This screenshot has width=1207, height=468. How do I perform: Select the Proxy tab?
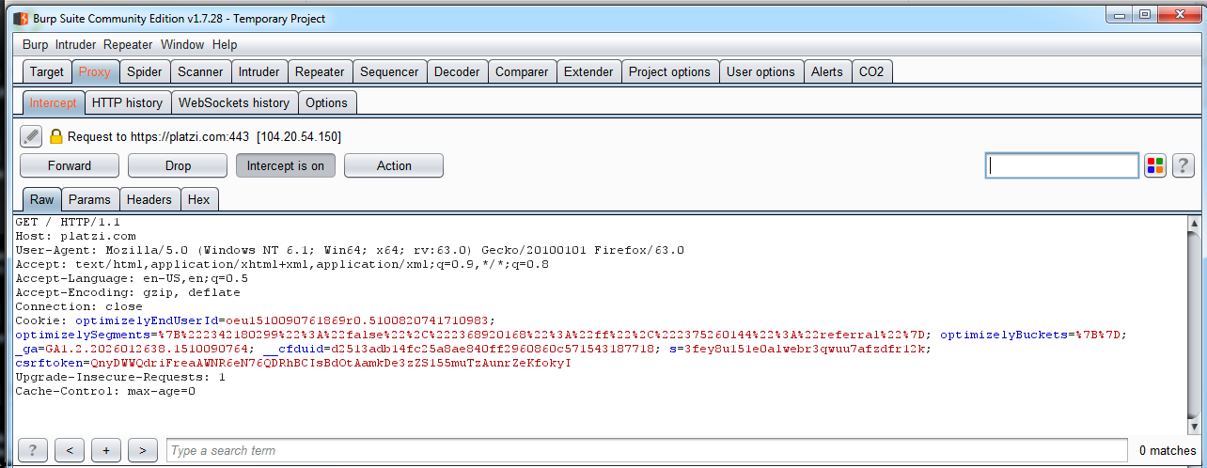95,71
